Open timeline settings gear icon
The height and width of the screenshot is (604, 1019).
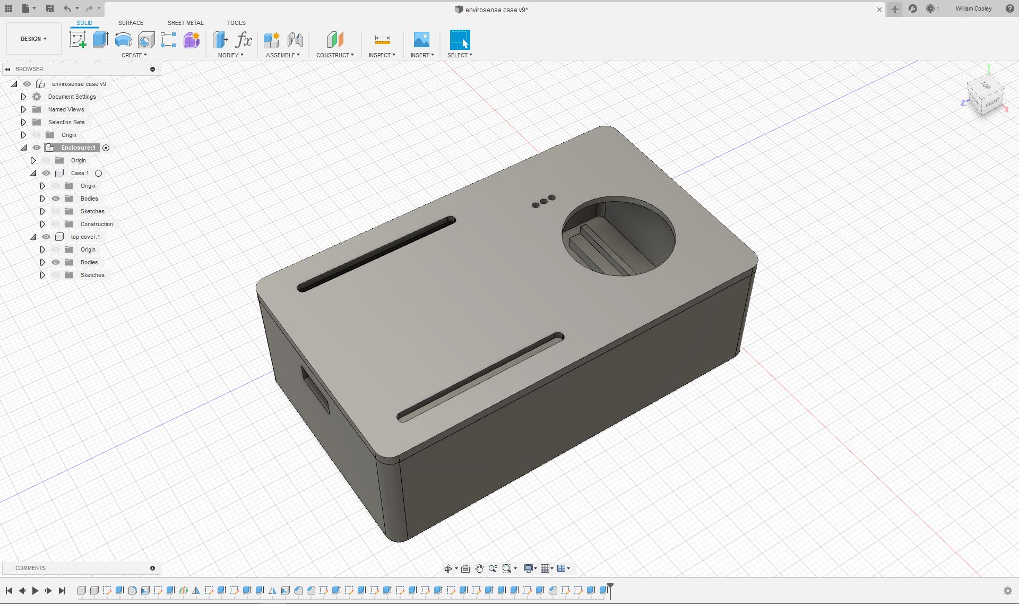(x=1008, y=591)
